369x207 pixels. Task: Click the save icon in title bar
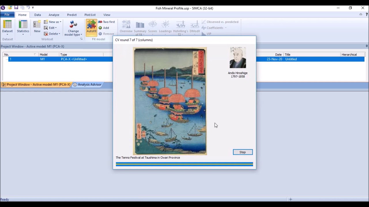pyautogui.click(x=16, y=7)
